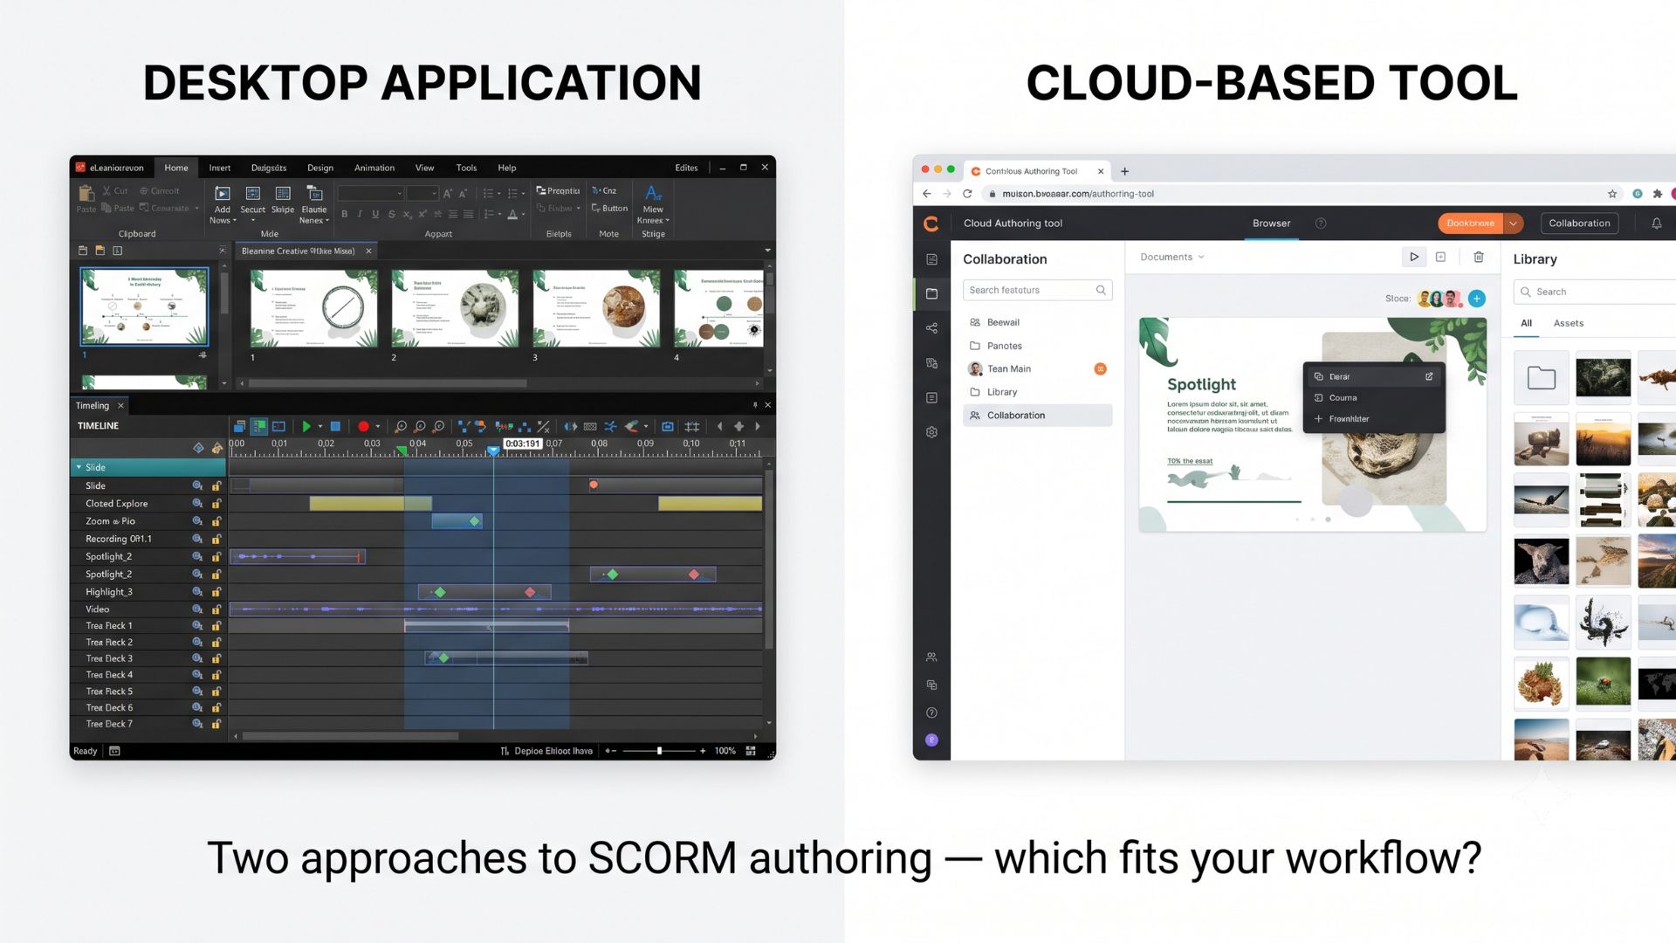Toggle the lock on the Video track
Screen dimensions: 1676x943
(216, 609)
